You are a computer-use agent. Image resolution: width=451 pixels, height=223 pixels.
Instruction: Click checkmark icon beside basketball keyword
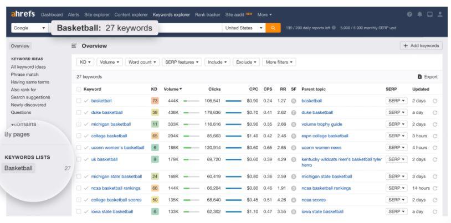point(86,101)
